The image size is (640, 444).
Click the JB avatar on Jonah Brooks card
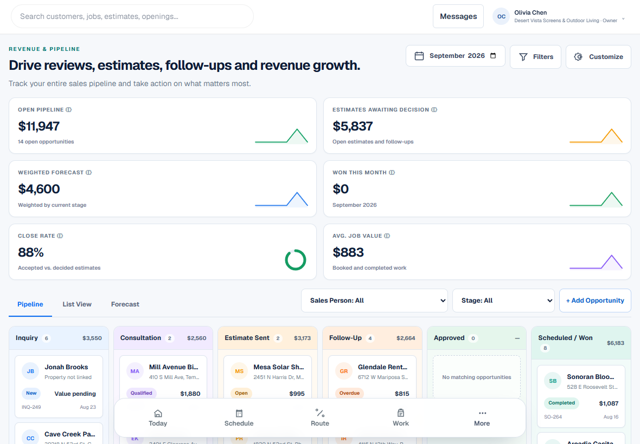[30, 371]
